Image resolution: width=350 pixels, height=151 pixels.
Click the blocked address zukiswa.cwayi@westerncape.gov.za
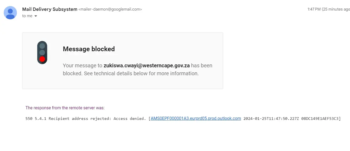point(147,65)
